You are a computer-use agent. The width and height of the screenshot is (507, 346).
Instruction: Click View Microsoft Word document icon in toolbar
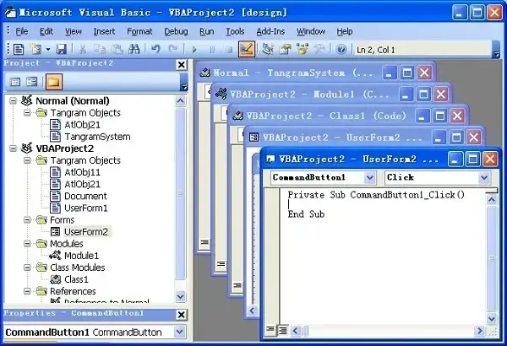coord(19,50)
